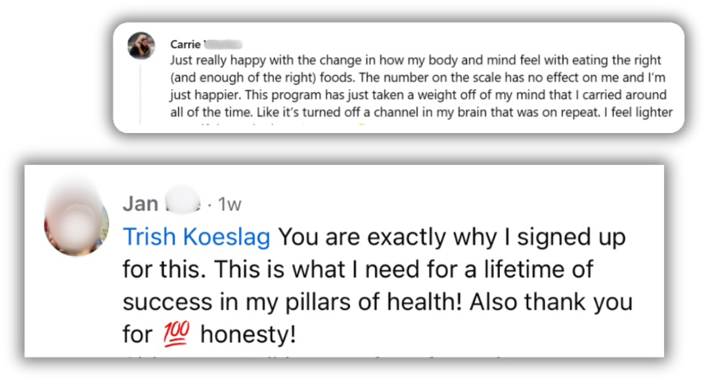The height and width of the screenshot is (378, 712).
Task: Click Carrie's name above her comment
Action: [185, 44]
